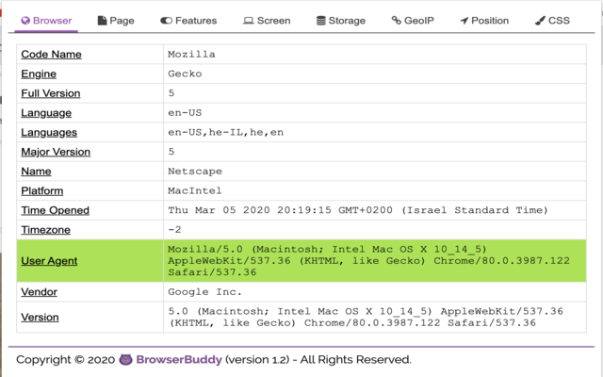603x377 pixels.
Task: Open the Languages link
Action: click(49, 132)
